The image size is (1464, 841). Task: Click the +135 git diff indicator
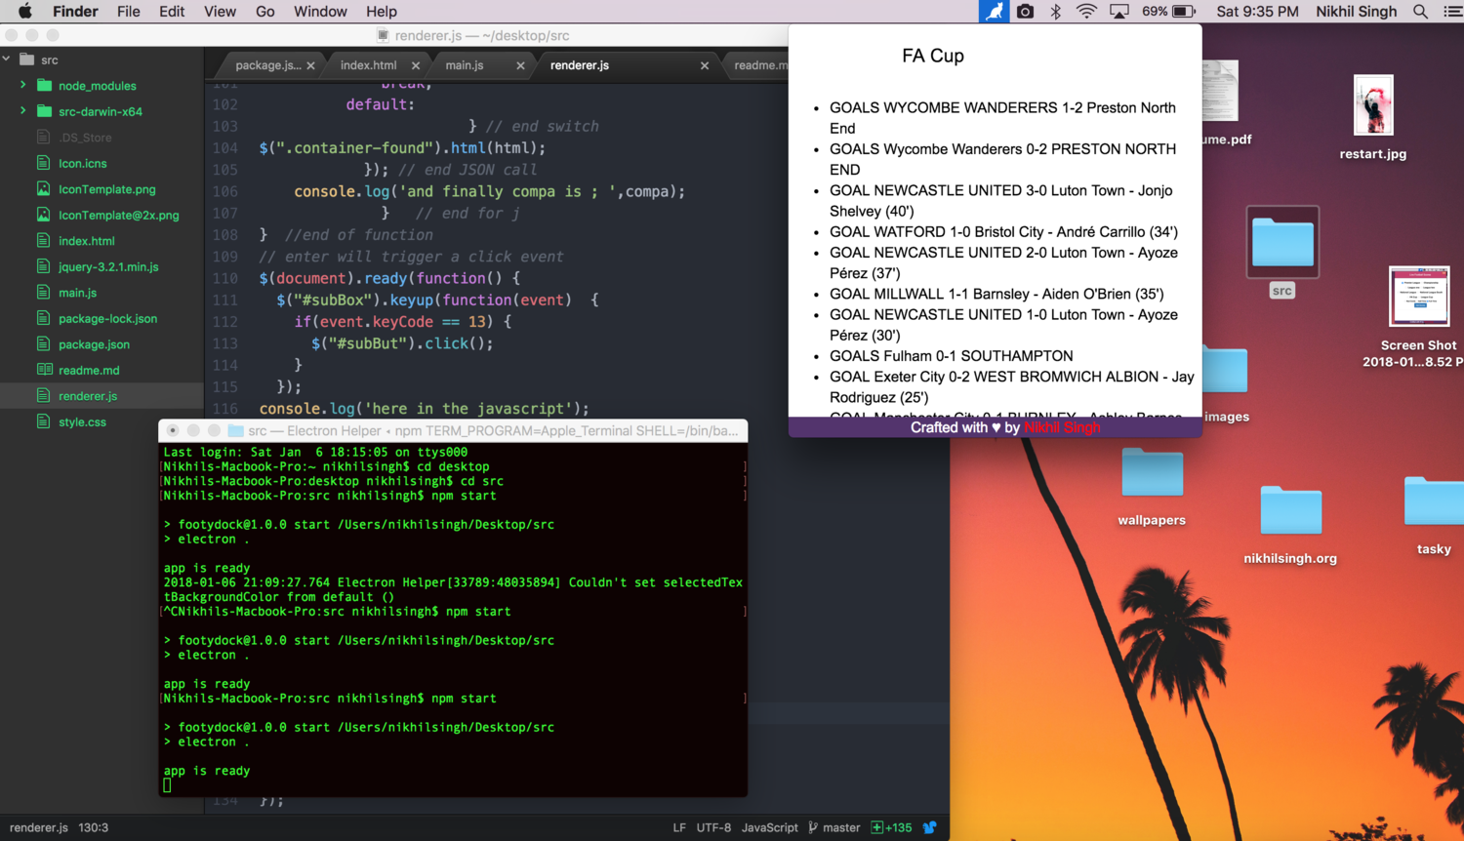pyautogui.click(x=891, y=827)
